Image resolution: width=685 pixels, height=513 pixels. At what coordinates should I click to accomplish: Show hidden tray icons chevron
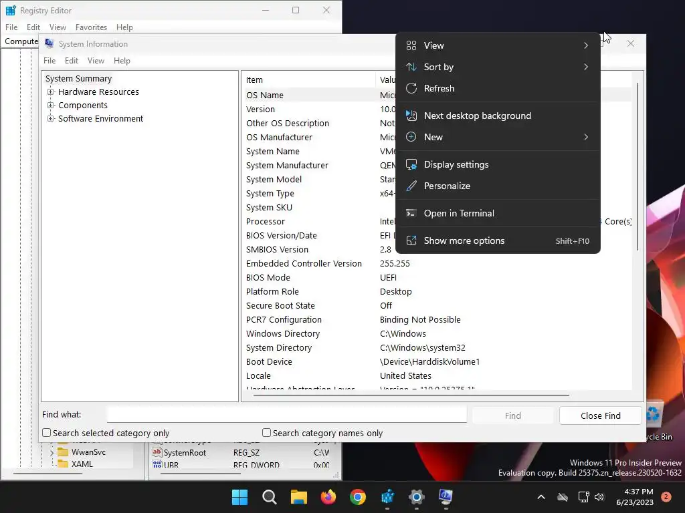click(541, 497)
